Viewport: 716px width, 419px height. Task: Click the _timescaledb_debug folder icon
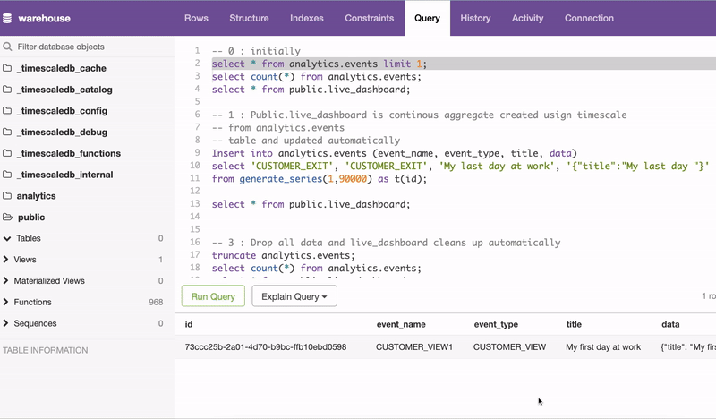7,132
